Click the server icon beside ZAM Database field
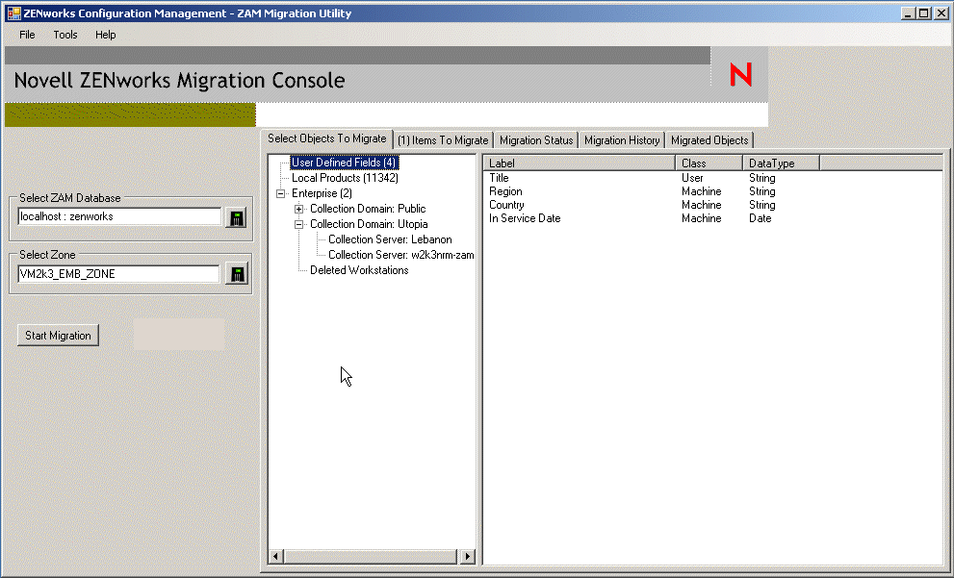 pyautogui.click(x=236, y=217)
